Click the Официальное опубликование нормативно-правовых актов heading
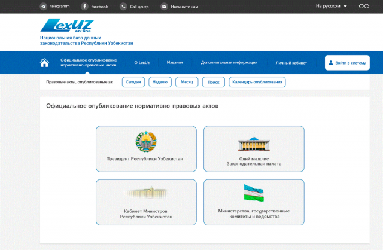383x250 pixels. [x=132, y=106]
